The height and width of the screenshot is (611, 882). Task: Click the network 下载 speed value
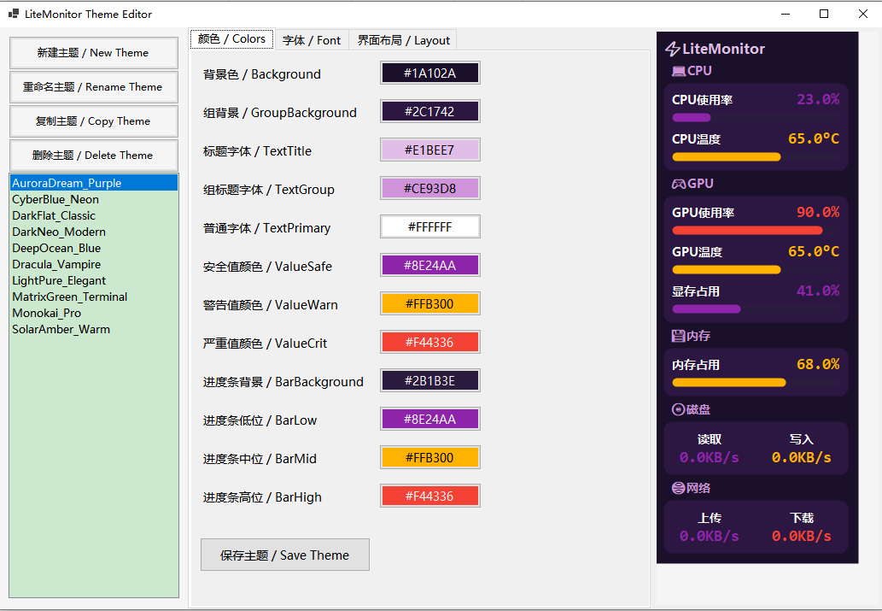(x=802, y=536)
